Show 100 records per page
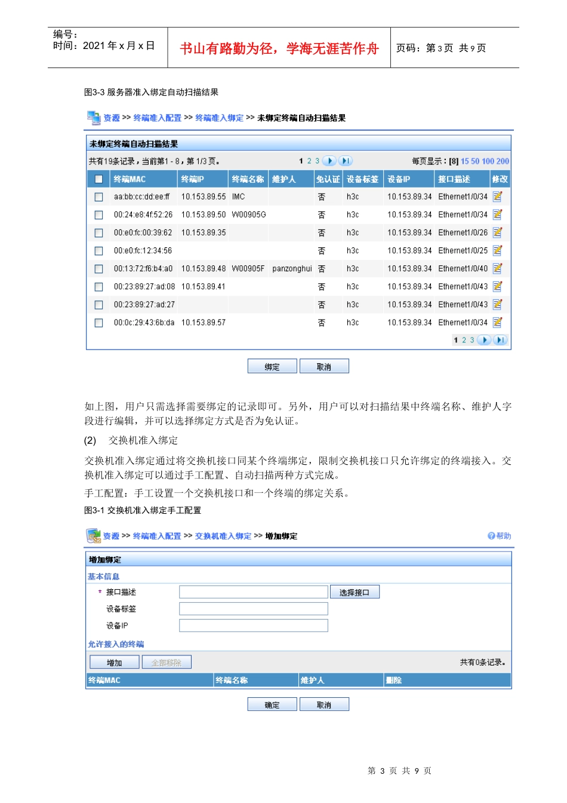 click(x=488, y=161)
